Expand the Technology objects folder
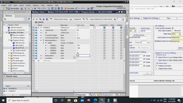The width and height of the screenshot is (183, 103). 9,53
